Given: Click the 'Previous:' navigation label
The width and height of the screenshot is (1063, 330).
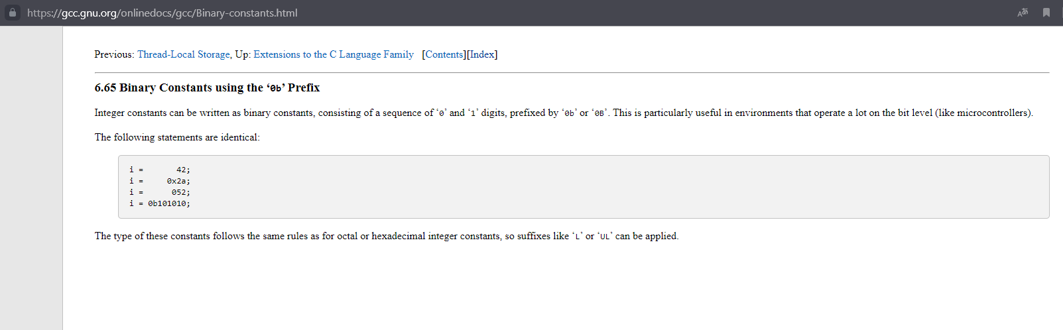Looking at the screenshot, I should (x=114, y=54).
